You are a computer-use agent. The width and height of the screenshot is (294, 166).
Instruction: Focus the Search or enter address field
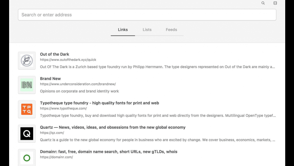click(x=147, y=15)
